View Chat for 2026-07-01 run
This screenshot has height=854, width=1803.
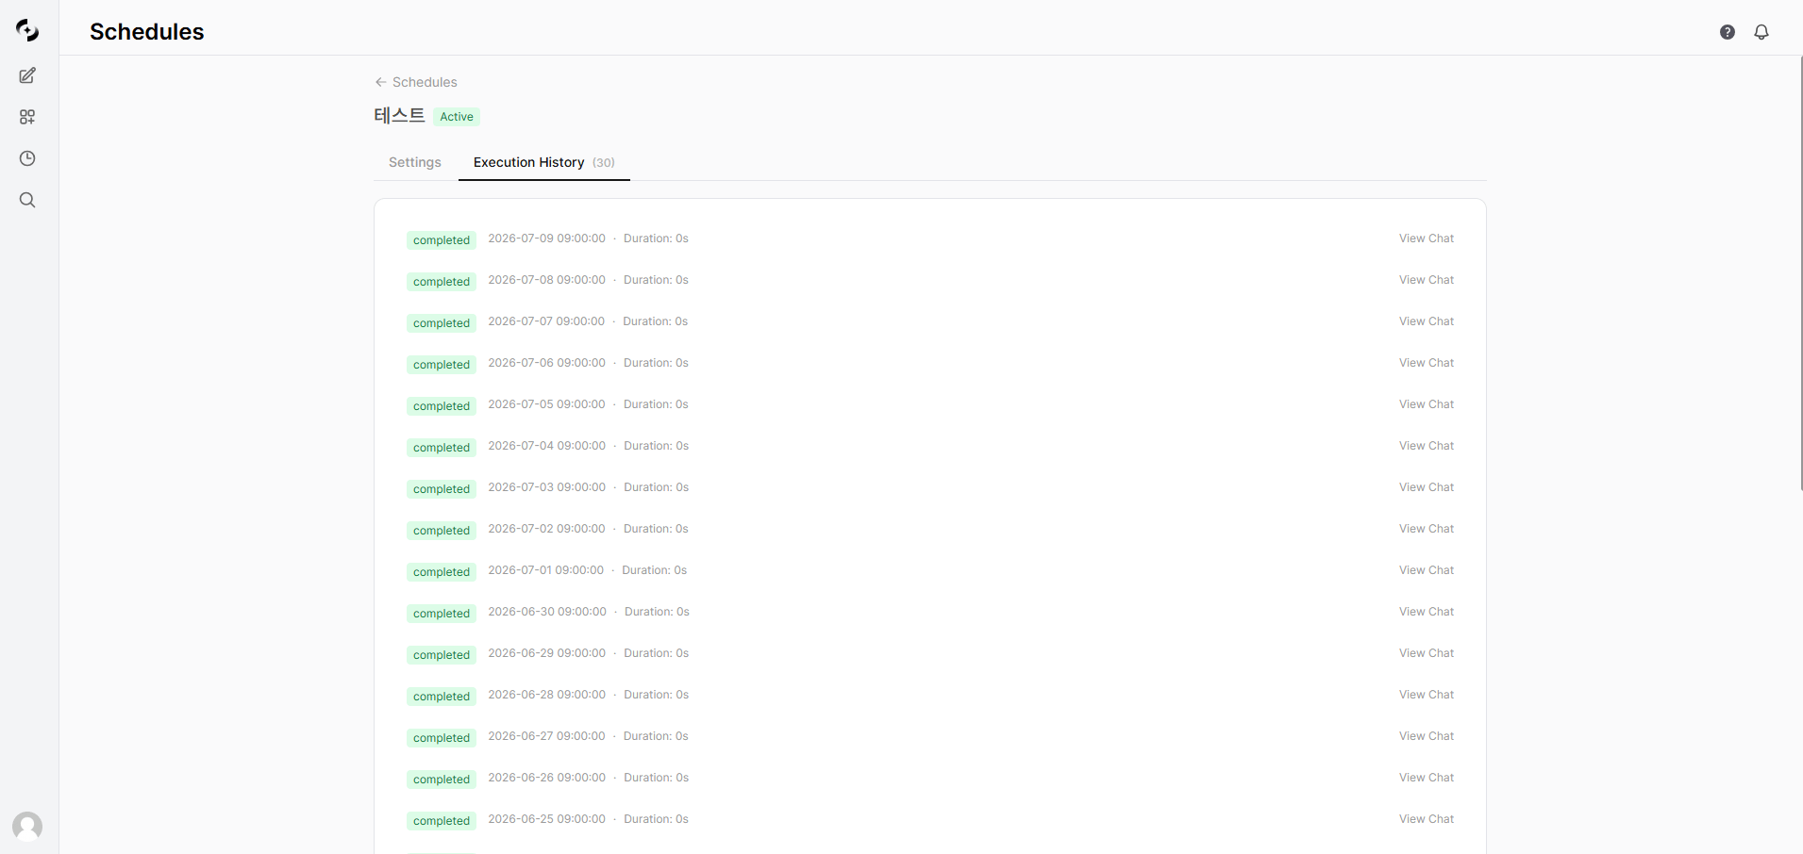(1427, 570)
